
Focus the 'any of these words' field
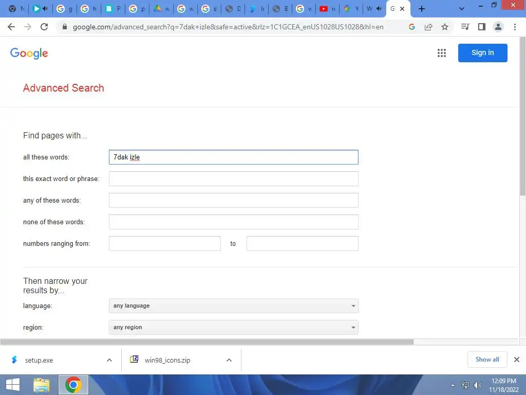[234, 200]
